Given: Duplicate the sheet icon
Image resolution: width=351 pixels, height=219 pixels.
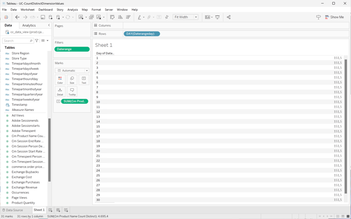Looking at the screenshot, I should 91,17.
